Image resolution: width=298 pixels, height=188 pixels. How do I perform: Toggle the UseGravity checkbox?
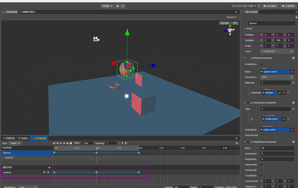coord(261,170)
